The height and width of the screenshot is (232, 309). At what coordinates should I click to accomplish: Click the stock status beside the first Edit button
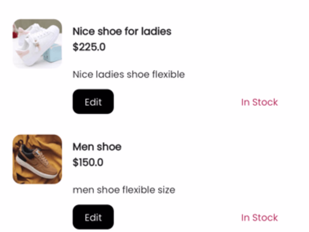point(259,102)
